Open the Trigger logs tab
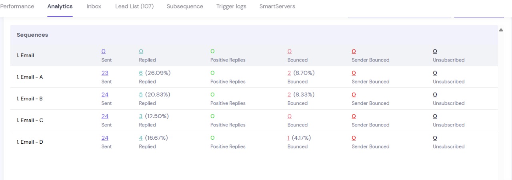 (231, 6)
